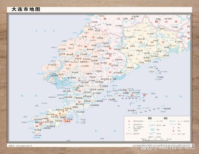Click the 王家镇 island label
Image resolution: width=199 pixels, height=154 pixels.
(161, 77)
